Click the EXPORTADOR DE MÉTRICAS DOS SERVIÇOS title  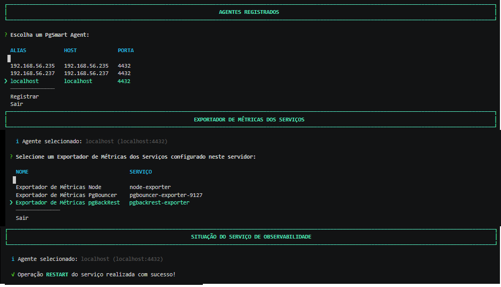[249, 119]
